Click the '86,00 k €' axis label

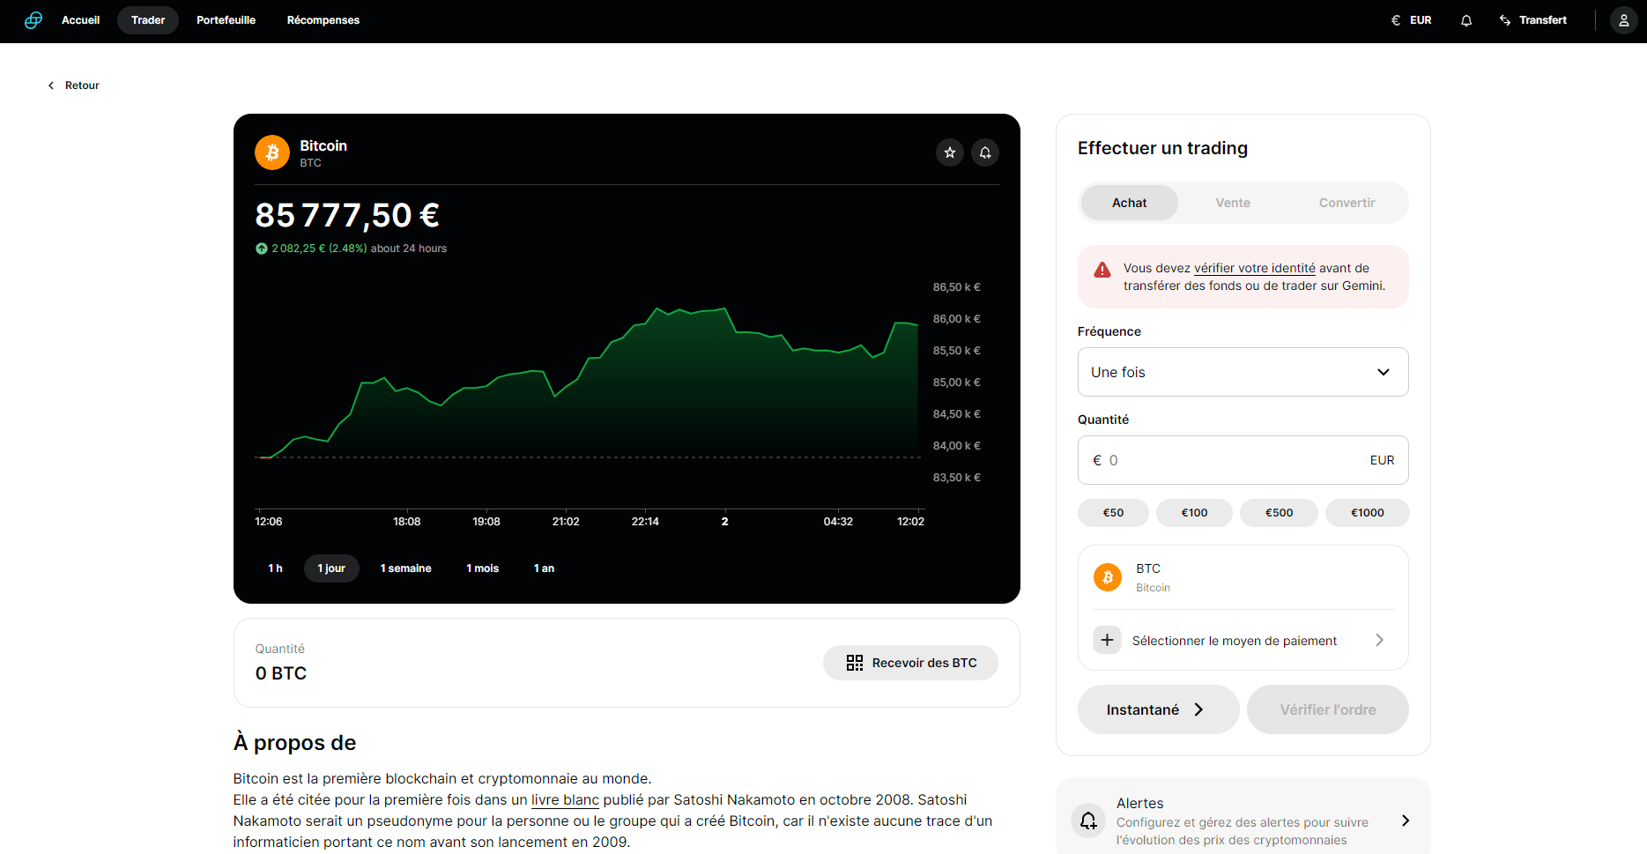tap(956, 319)
